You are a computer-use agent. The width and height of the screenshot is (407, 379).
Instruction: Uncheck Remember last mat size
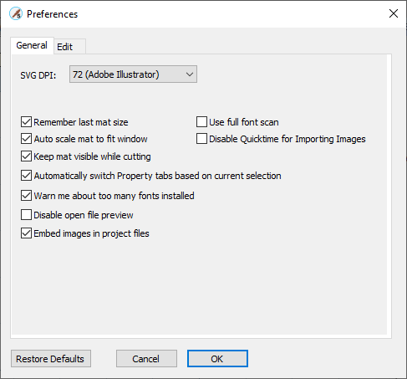(x=26, y=122)
